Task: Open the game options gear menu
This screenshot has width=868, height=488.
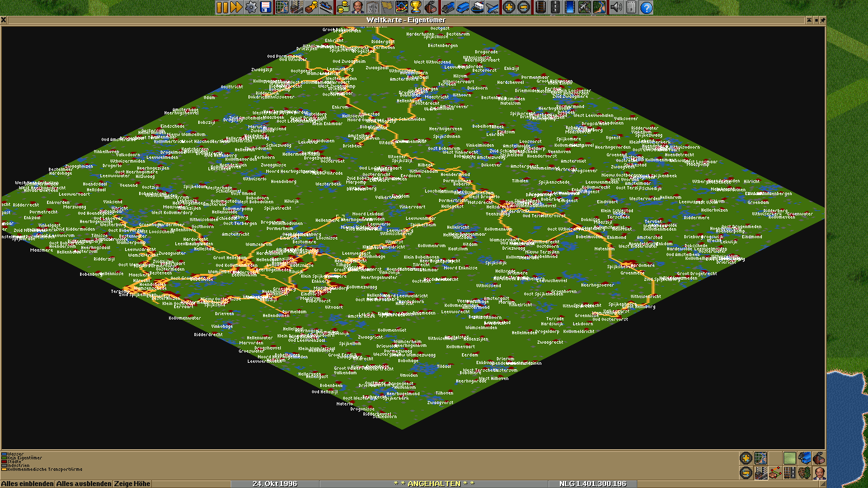Action: point(251,8)
